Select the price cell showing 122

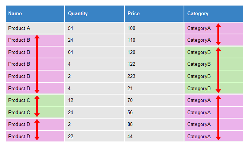pos(154,64)
